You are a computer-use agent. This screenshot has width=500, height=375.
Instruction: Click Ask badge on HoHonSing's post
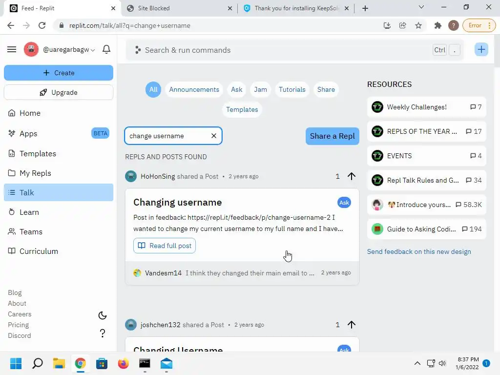click(x=344, y=203)
